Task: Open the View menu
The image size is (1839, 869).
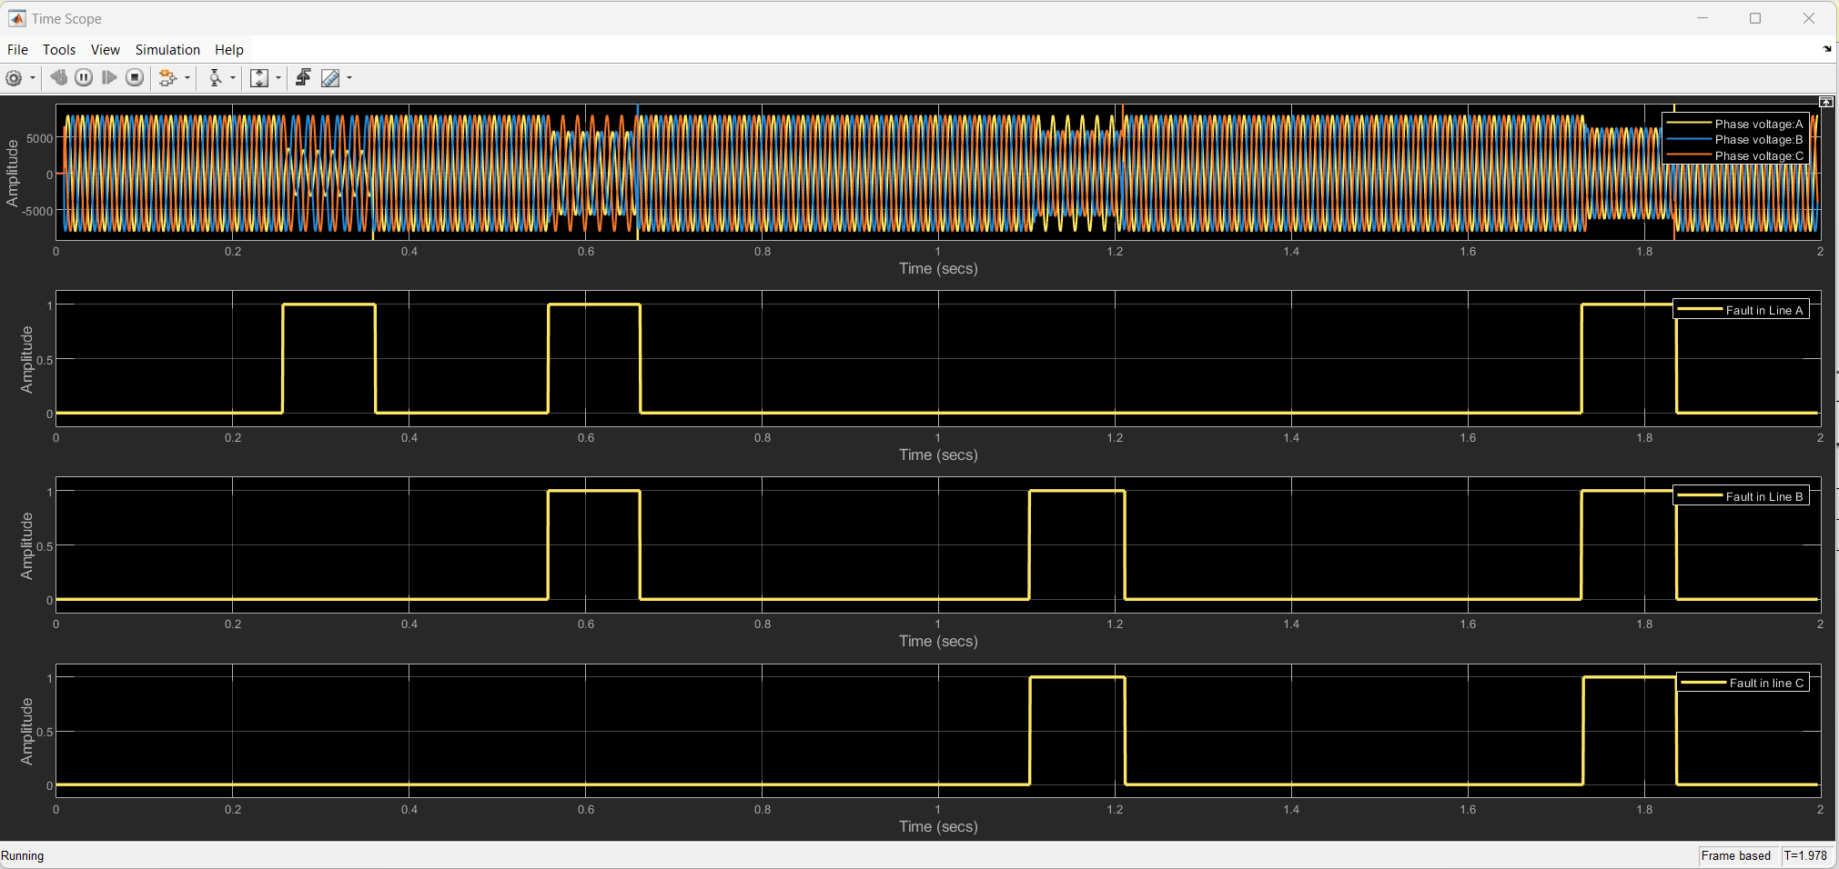Action: (105, 50)
